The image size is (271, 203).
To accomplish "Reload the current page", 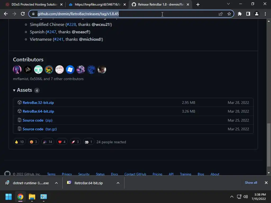I will [x=23, y=14].
